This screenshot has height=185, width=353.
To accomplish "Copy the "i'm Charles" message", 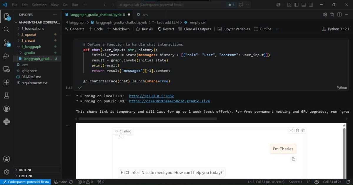I will tap(293, 159).
